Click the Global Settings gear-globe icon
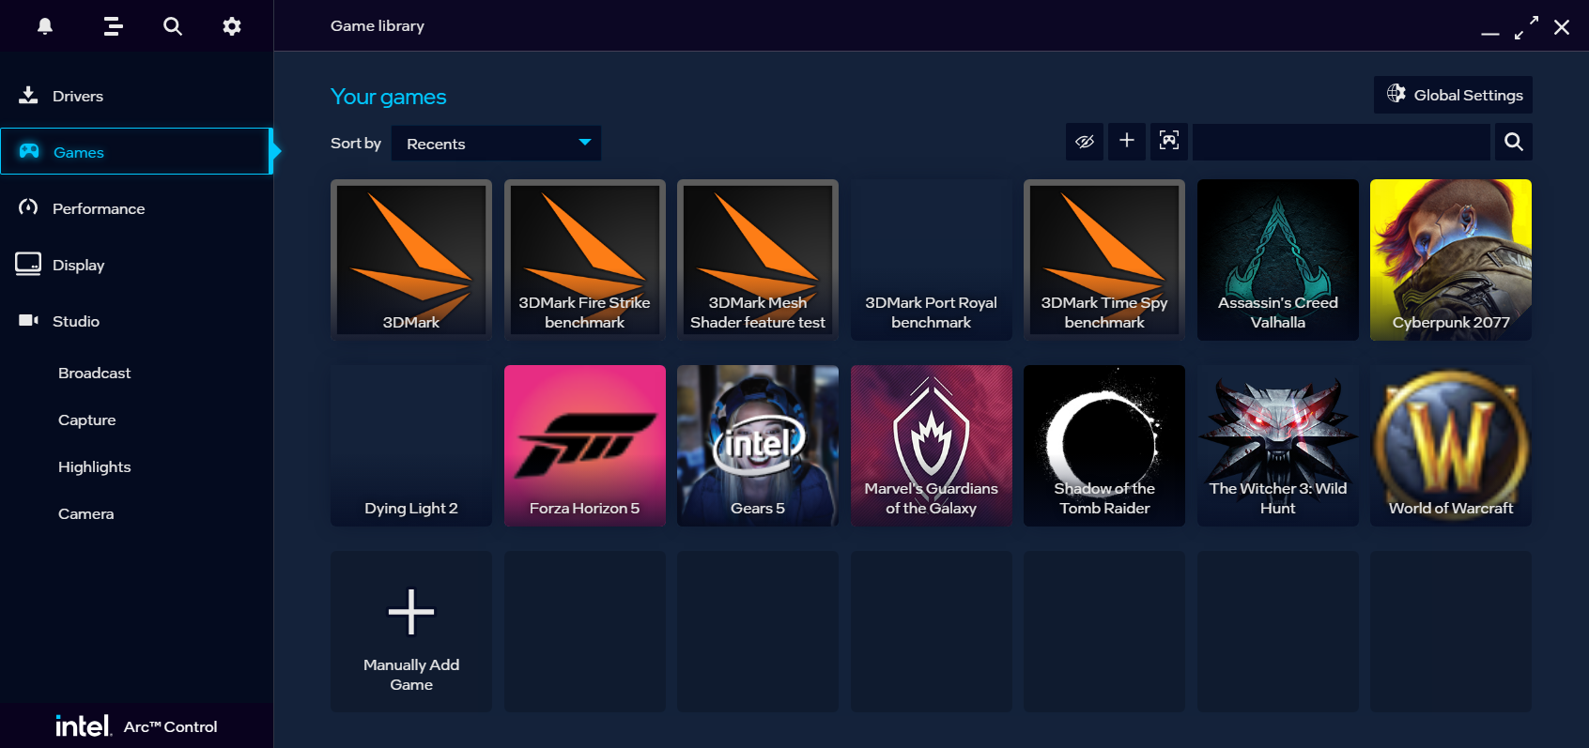This screenshot has height=748, width=1589. pos(1396,94)
